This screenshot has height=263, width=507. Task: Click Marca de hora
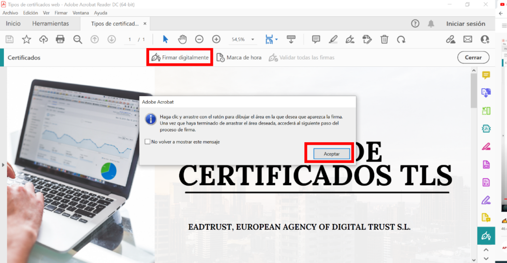coord(239,57)
